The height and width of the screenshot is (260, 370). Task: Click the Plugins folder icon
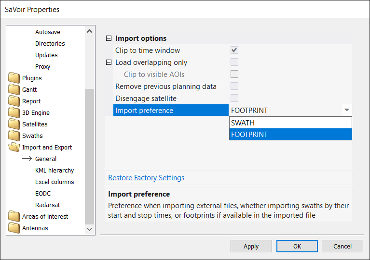14,78
